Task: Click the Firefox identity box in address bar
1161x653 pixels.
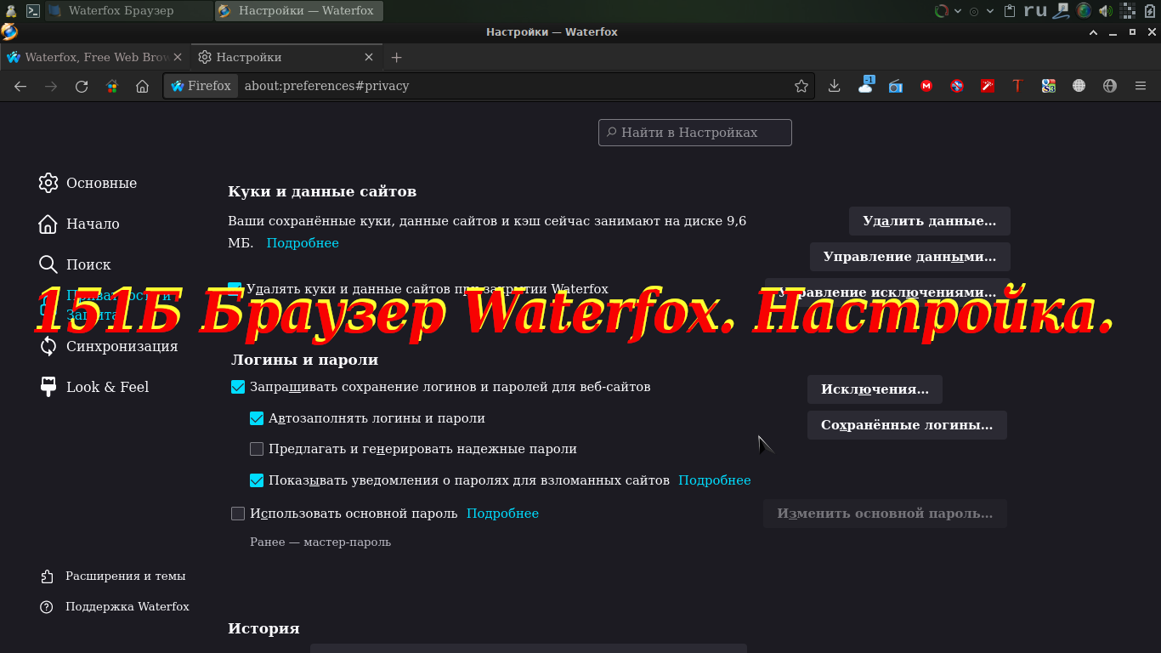Action: pos(201,86)
